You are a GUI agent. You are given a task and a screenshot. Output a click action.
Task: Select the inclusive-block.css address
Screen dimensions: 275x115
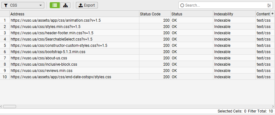coord(44,64)
